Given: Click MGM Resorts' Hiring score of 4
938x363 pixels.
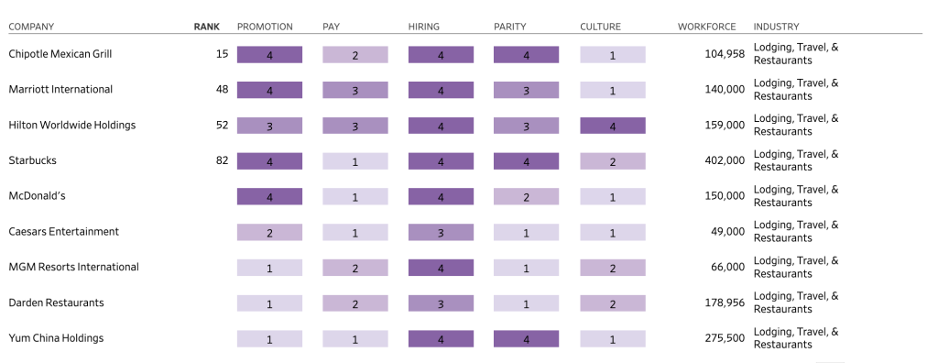Looking at the screenshot, I should click(x=441, y=268).
